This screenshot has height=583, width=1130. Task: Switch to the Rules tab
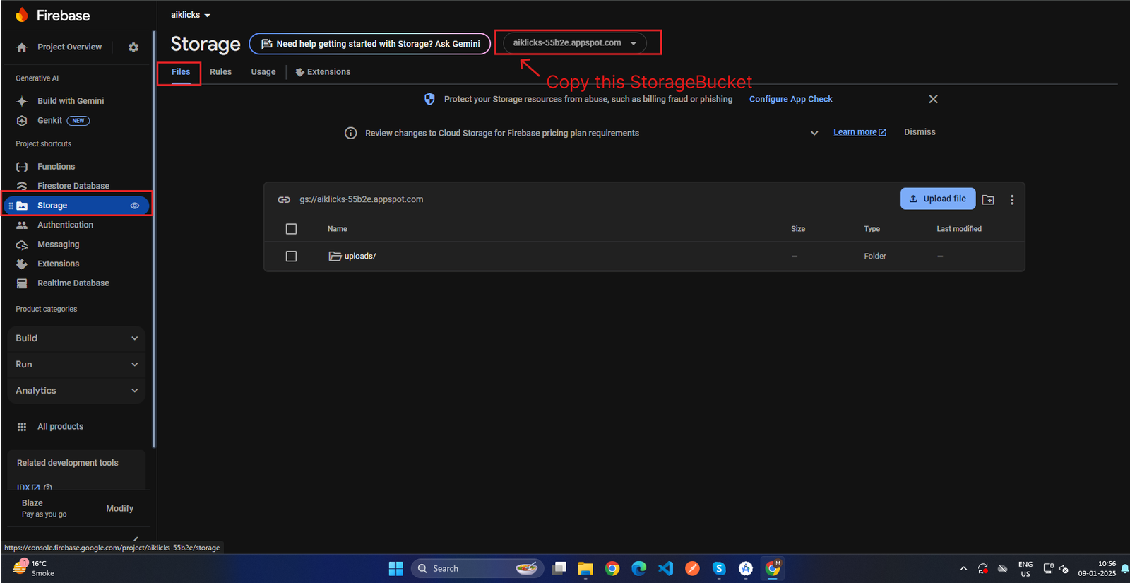[x=220, y=72]
